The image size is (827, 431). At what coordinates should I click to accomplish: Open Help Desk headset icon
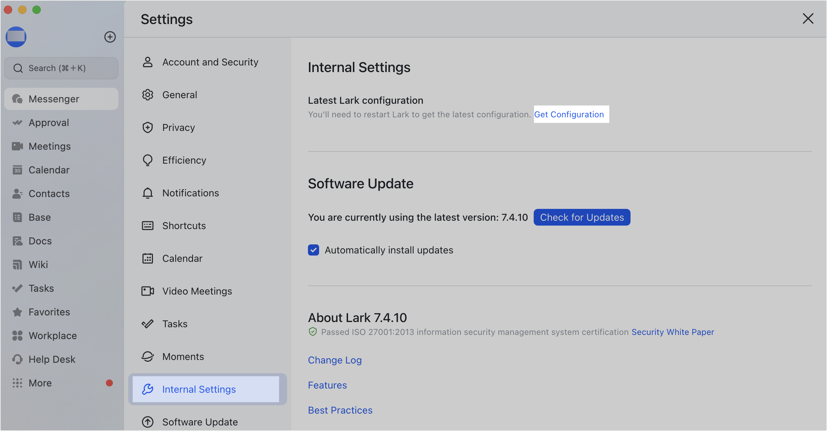point(17,359)
